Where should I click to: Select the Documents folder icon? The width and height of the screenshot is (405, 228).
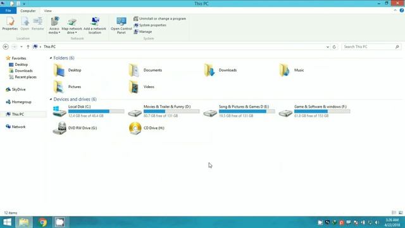click(x=134, y=70)
